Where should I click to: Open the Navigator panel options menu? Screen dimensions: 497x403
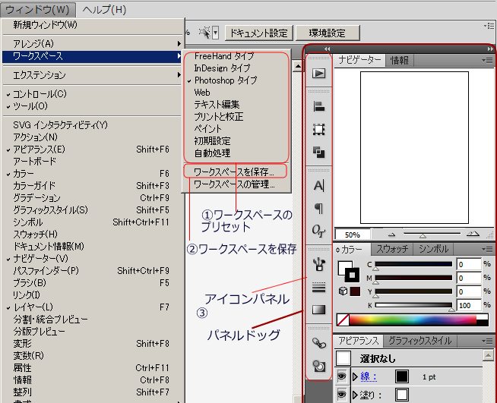pyautogui.click(x=488, y=60)
